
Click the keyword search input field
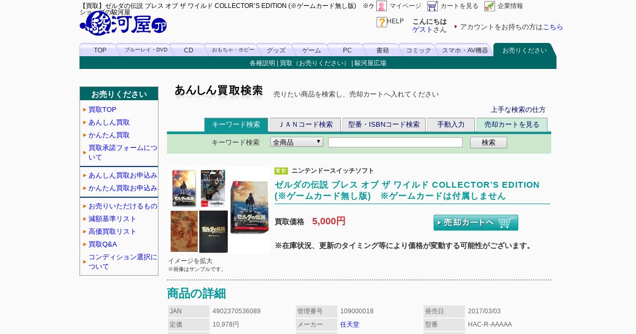click(x=395, y=142)
